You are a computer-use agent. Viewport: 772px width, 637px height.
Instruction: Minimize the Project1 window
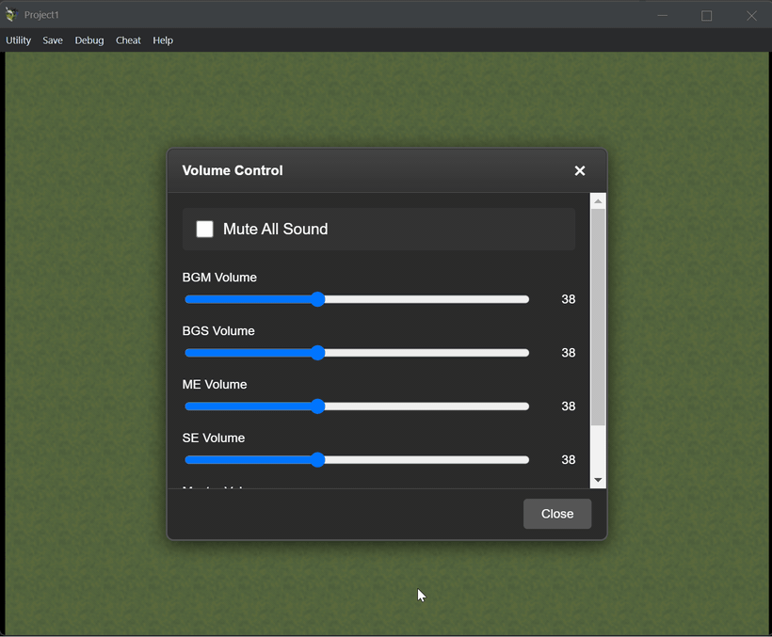tap(663, 15)
